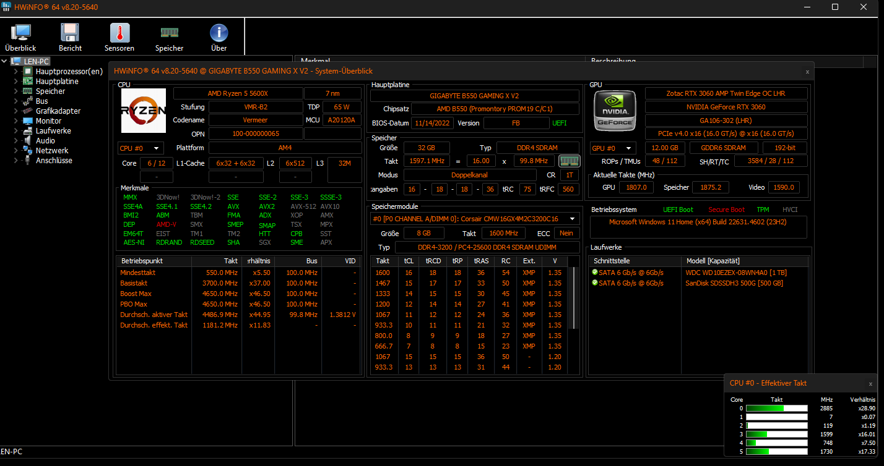Screen dimensions: 884x466
Task: Expand Hauptprozessor(en) tree node
Action: point(17,71)
